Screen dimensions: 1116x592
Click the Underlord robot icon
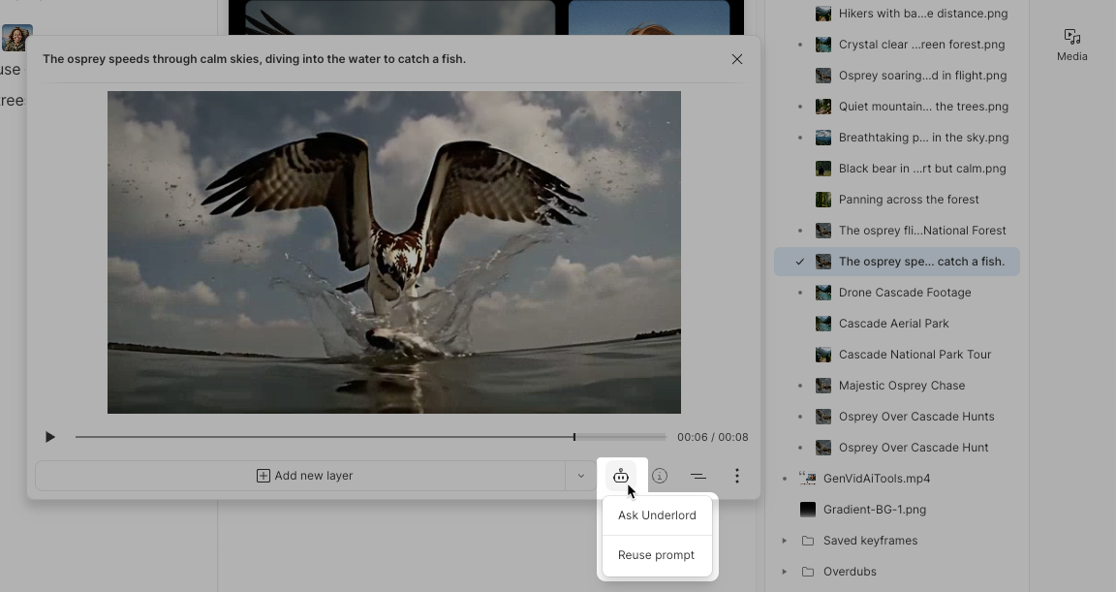621,476
